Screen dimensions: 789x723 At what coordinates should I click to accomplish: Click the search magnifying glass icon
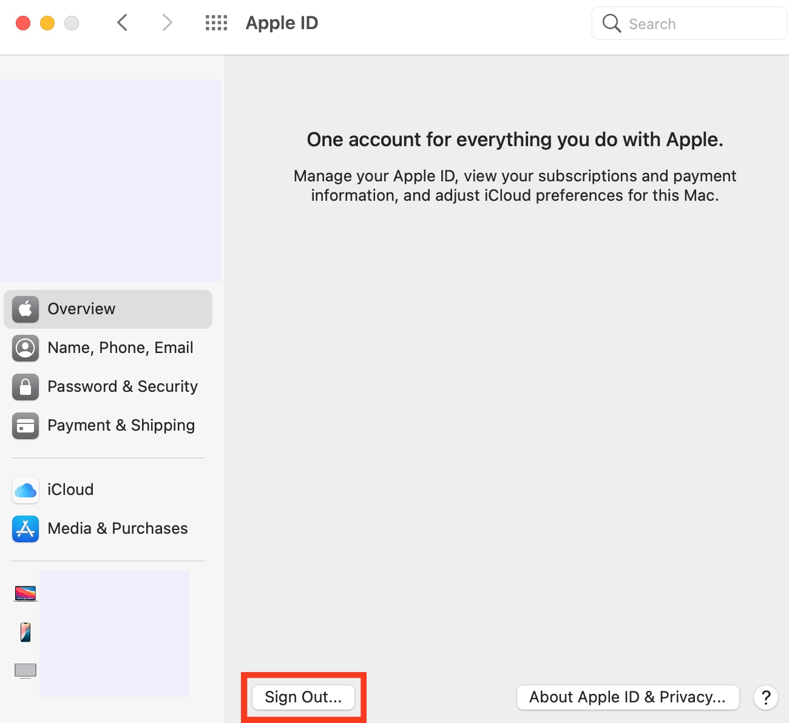tap(611, 23)
